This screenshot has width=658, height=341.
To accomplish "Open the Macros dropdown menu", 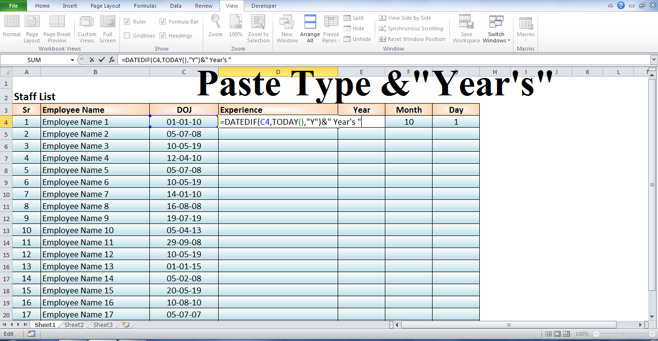I will pos(525,29).
